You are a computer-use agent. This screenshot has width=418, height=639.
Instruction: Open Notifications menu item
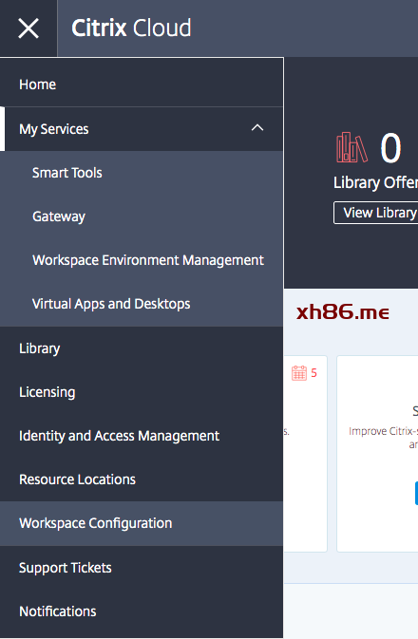click(142, 611)
